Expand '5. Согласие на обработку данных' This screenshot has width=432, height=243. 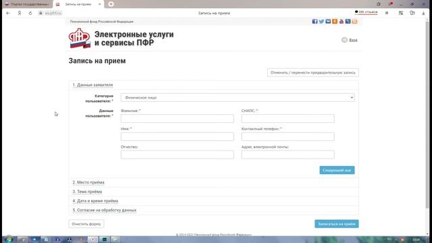point(105,210)
